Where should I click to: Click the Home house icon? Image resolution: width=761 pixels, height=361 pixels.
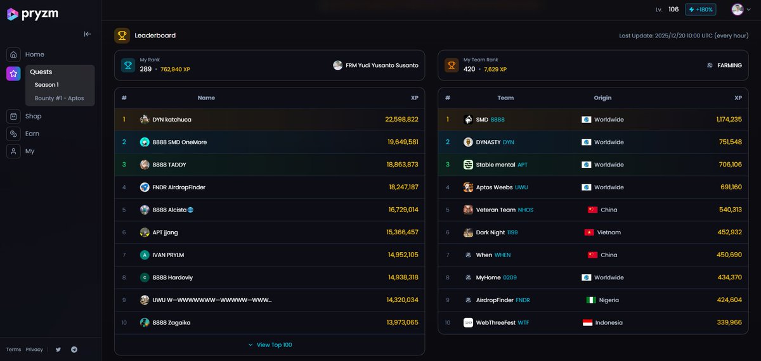point(13,54)
